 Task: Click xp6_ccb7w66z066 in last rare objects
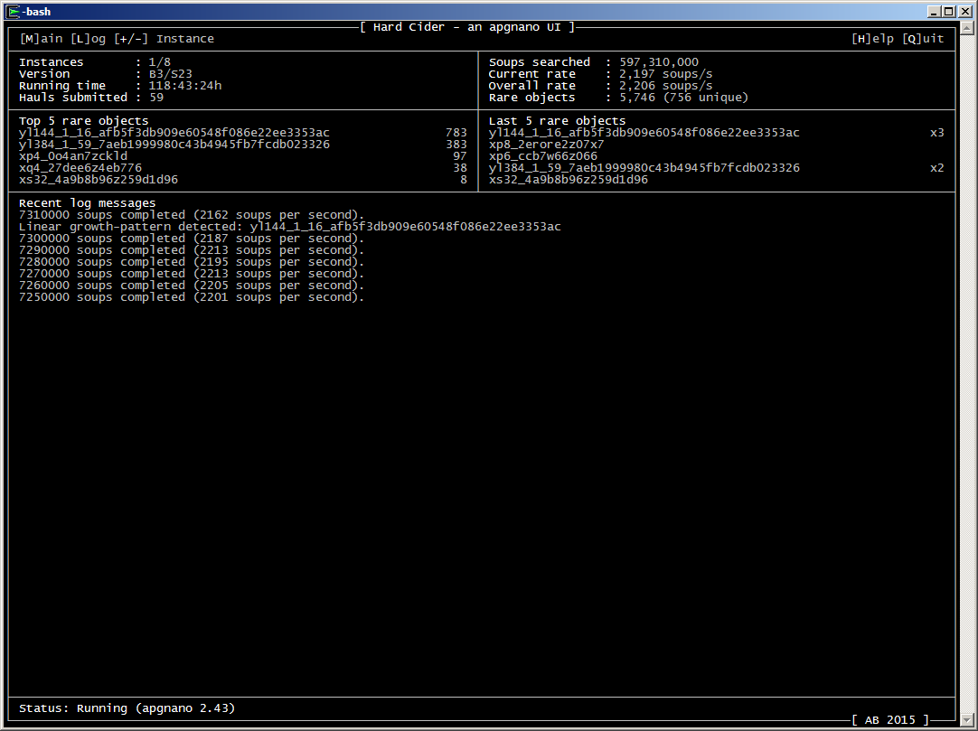click(543, 156)
